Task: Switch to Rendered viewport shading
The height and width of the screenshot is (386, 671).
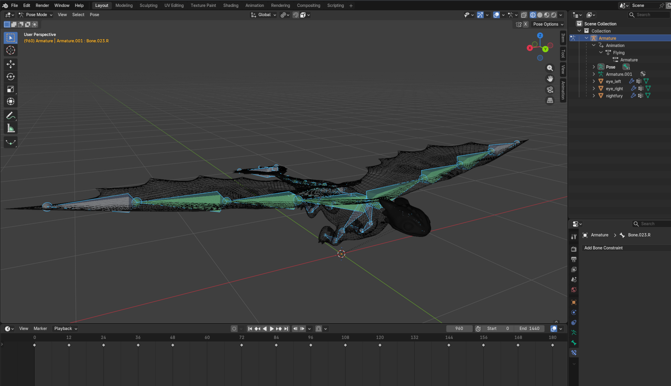Action: [x=554, y=15]
